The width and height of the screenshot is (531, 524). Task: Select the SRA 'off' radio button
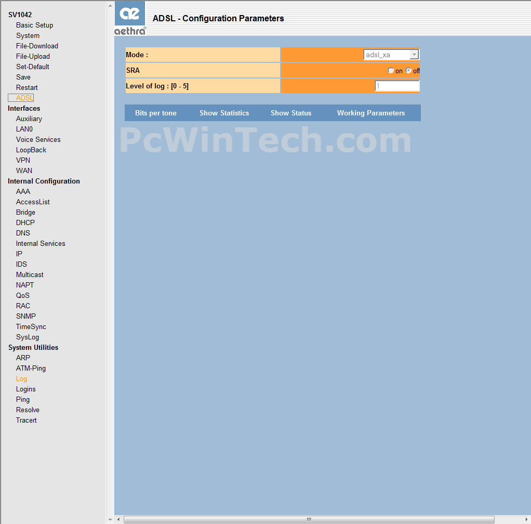point(408,71)
